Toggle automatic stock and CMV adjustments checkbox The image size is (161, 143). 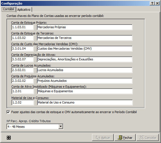click(8, 112)
